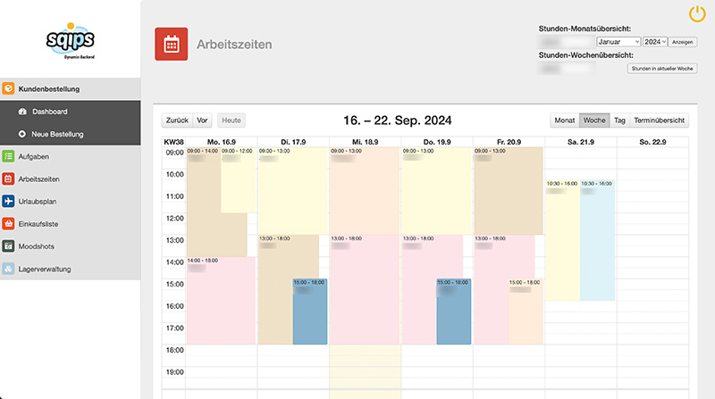Open the Dashboard submenu item
The height and width of the screenshot is (399, 715).
click(50, 112)
